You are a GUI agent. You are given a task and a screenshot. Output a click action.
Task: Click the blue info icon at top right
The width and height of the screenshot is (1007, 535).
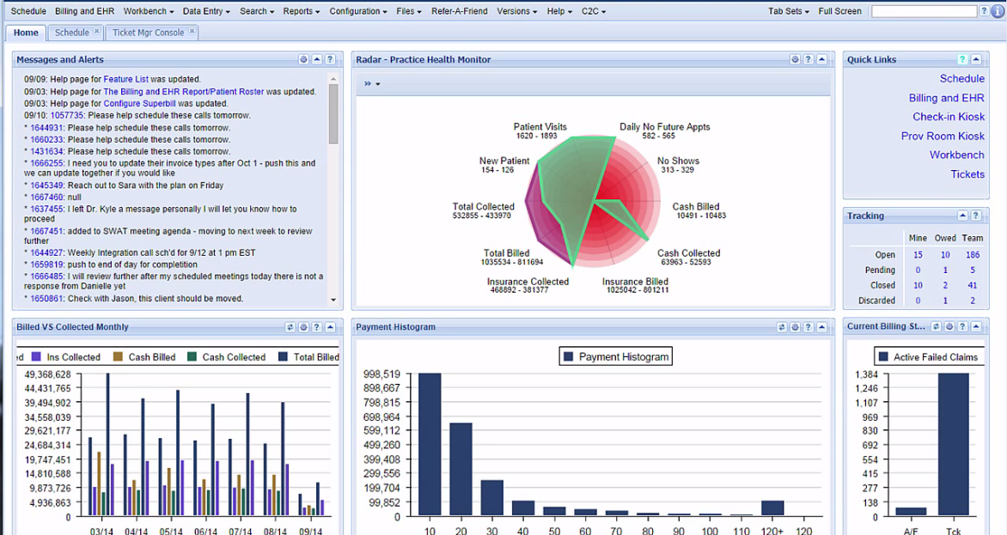click(998, 11)
